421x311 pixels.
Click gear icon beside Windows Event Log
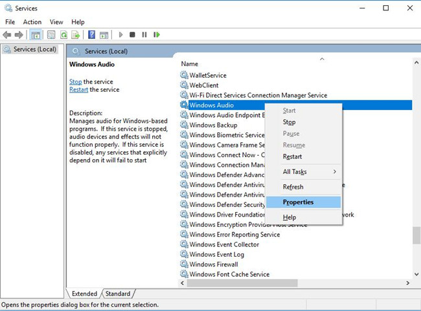[x=184, y=254]
